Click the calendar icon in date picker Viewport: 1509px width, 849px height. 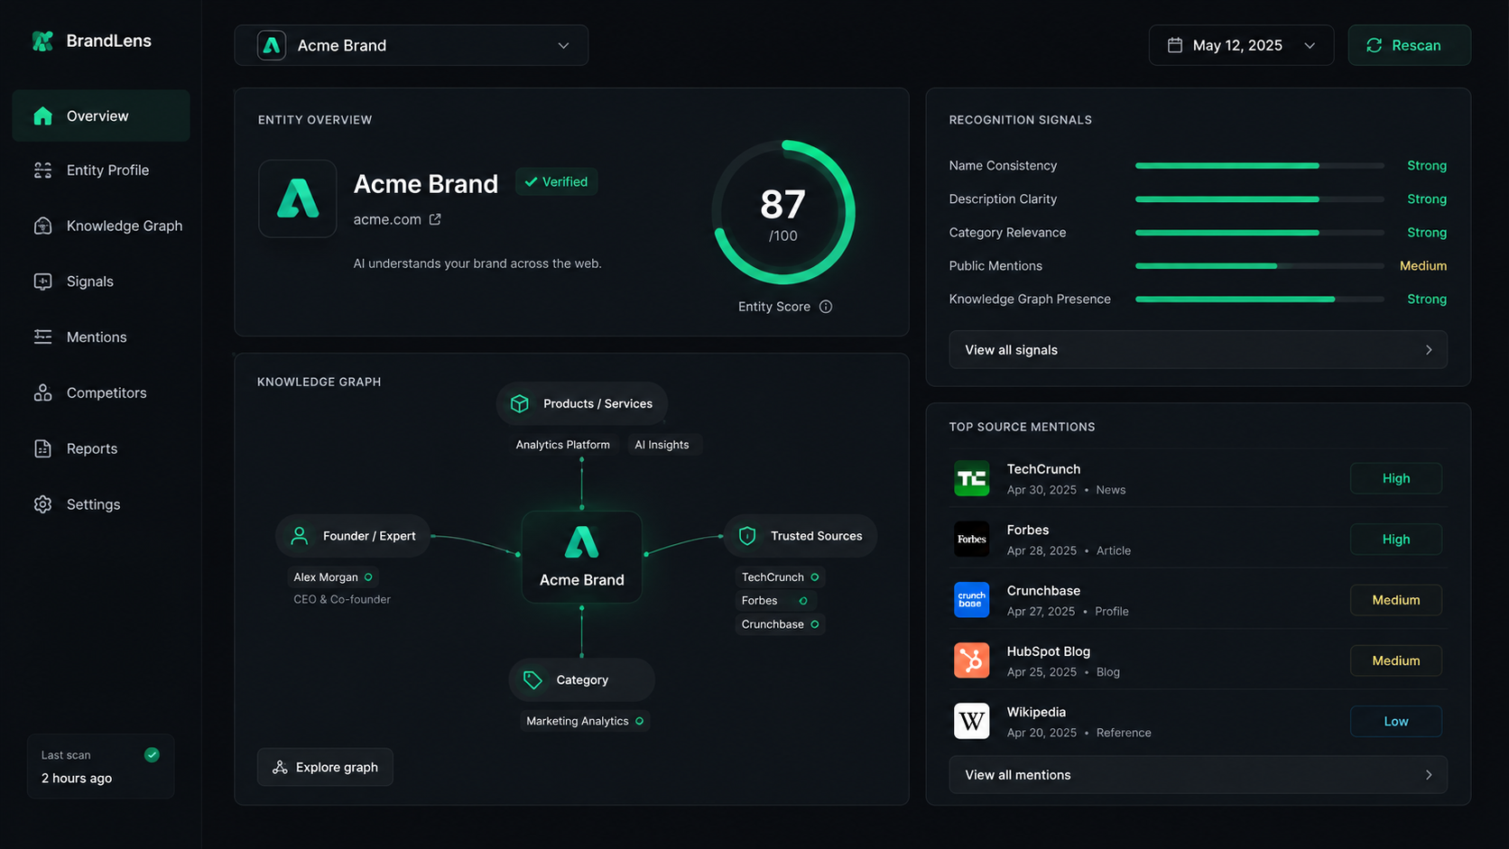click(1174, 45)
